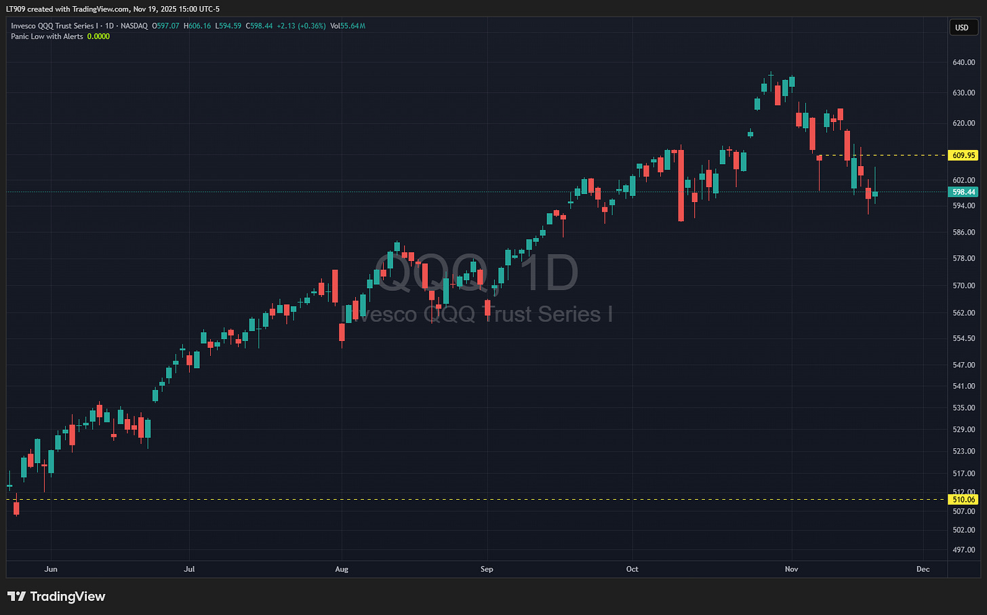The image size is (987, 615).
Task: Click the open value O597.07
Action: pos(166,26)
